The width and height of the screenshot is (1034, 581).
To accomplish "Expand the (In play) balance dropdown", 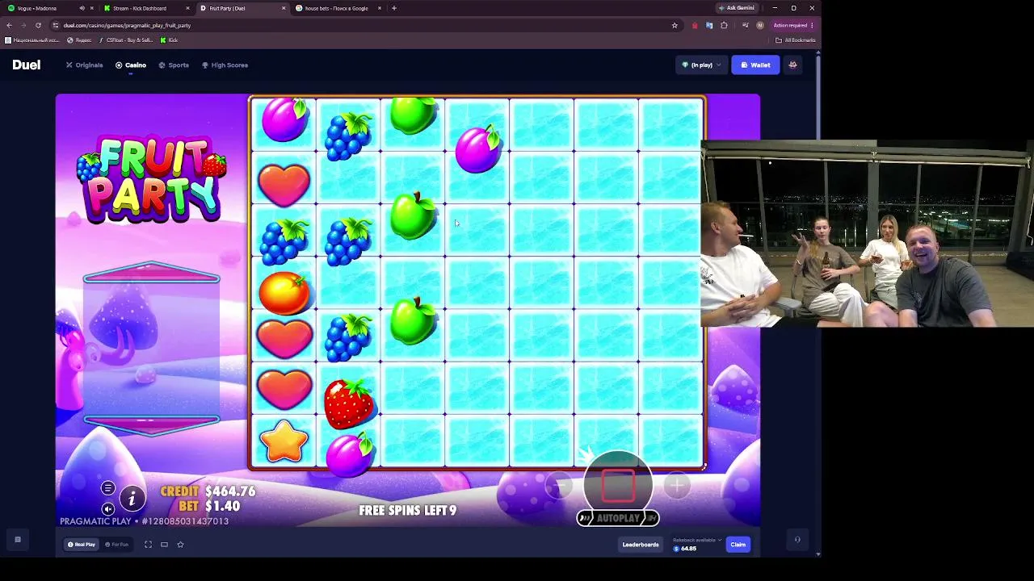I will (x=700, y=65).
